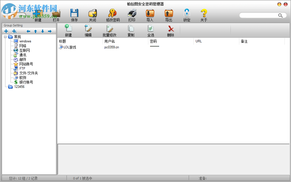Image resolution: width=291 pixels, height=182 pixels.
Task: Click the 打印 print icon
Action: pos(132,15)
